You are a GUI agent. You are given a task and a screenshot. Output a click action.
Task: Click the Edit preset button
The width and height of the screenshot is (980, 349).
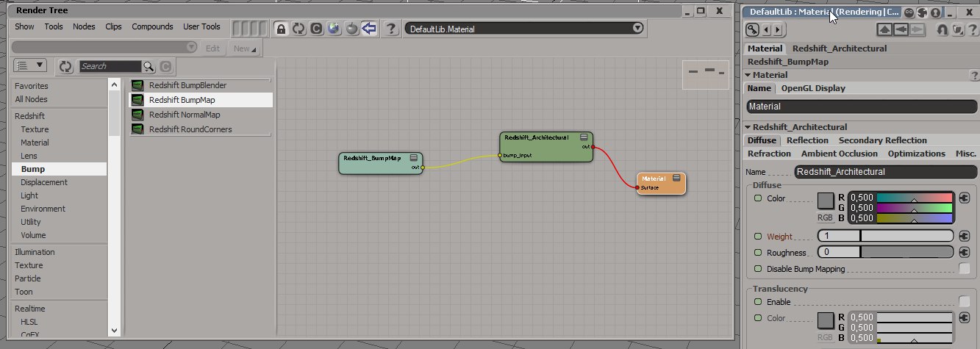point(212,48)
